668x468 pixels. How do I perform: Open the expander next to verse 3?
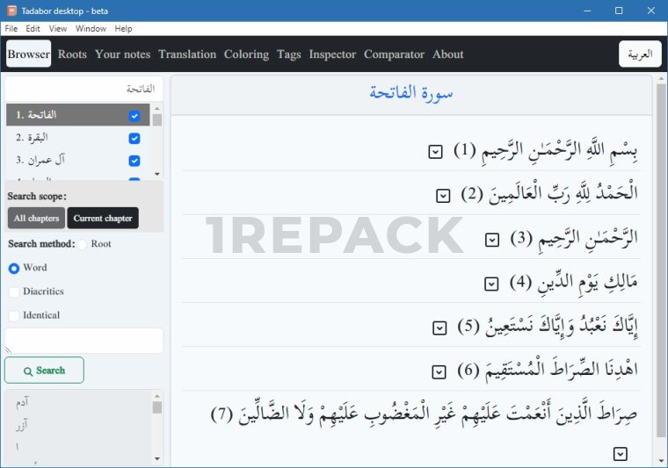point(492,240)
